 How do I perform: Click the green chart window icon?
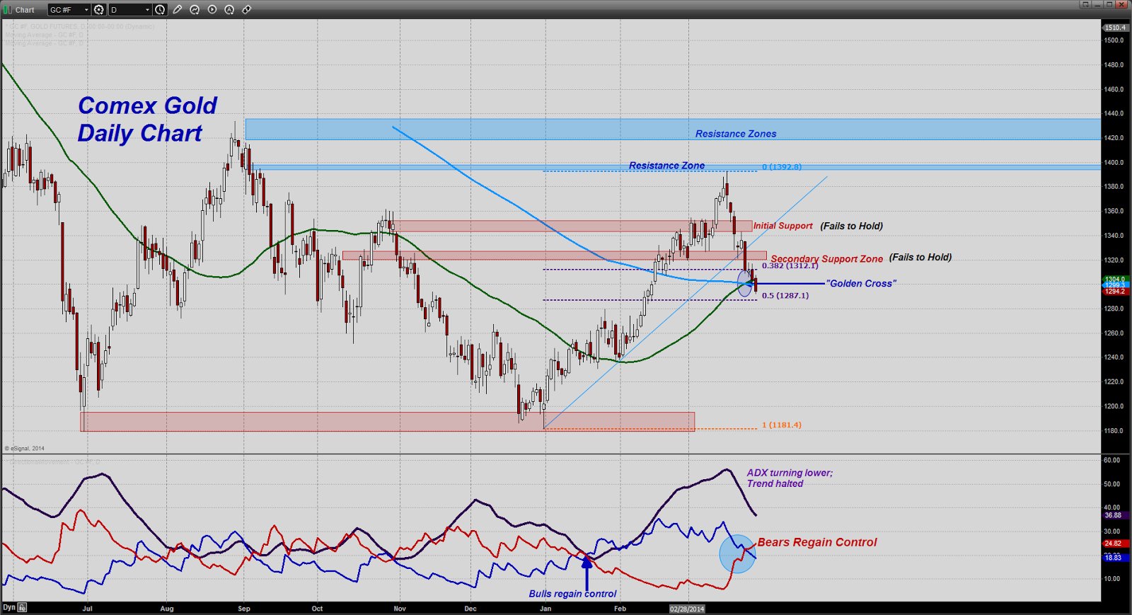click(7, 10)
